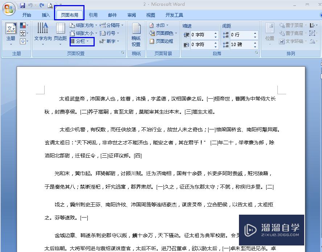Open the Grid Paper Setup (稿纸设置) tool
Viewport: 322px width, 252px height.
click(x=136, y=34)
